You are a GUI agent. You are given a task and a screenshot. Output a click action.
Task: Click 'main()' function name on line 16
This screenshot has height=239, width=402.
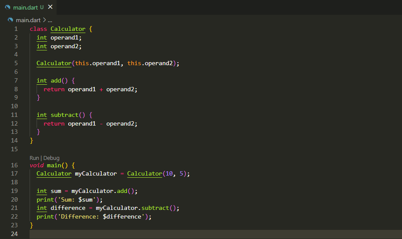coord(57,166)
